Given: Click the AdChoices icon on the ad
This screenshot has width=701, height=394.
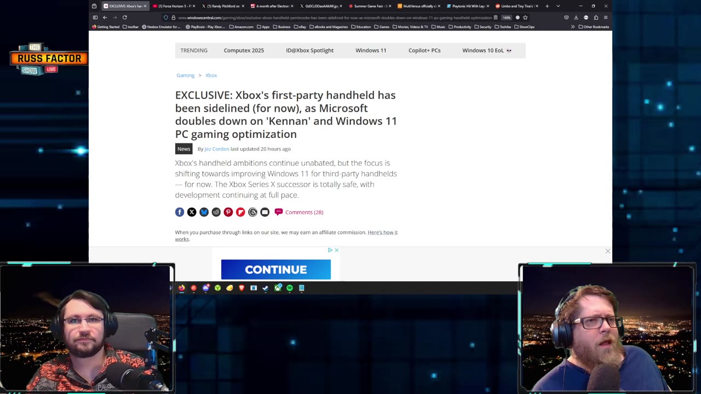Looking at the screenshot, I should [330, 250].
